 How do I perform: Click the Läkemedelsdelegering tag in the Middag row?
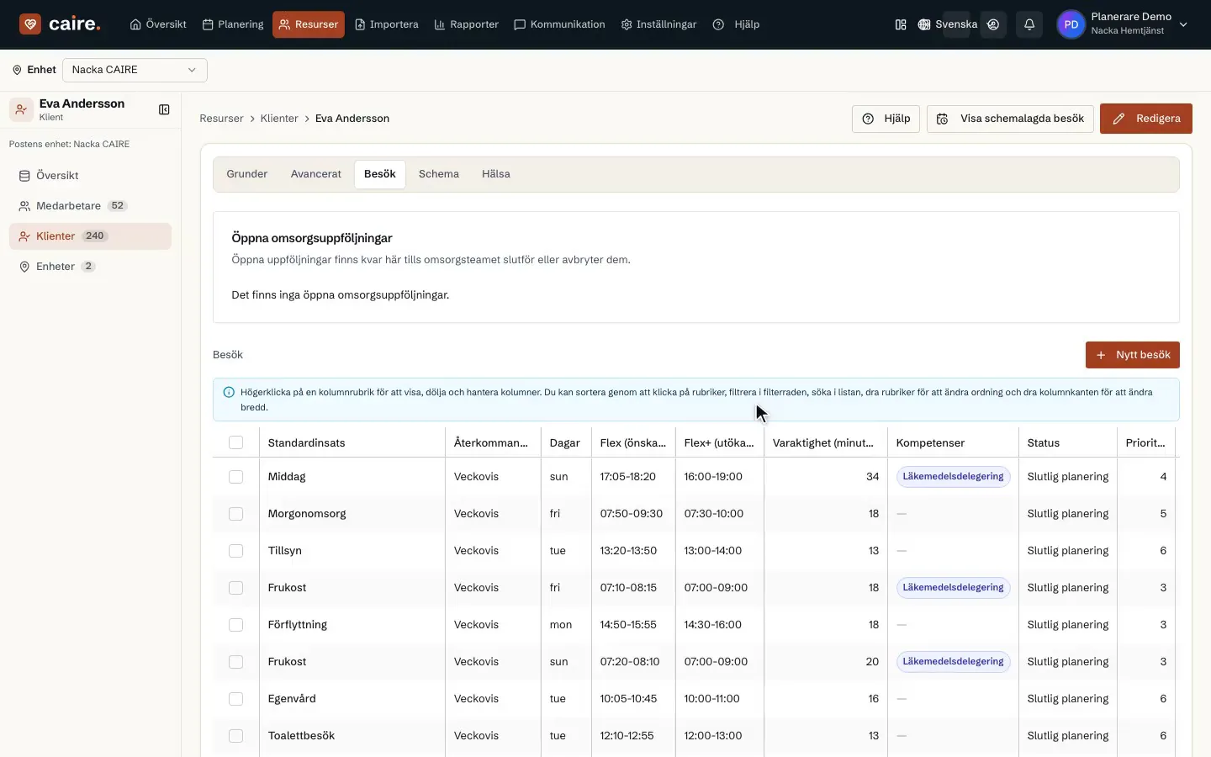(953, 477)
